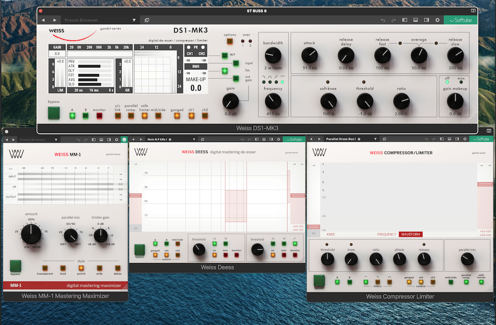Click Compressor/Limiter ratio knob
Viewport: 496px width, 325px height.
click(x=376, y=259)
